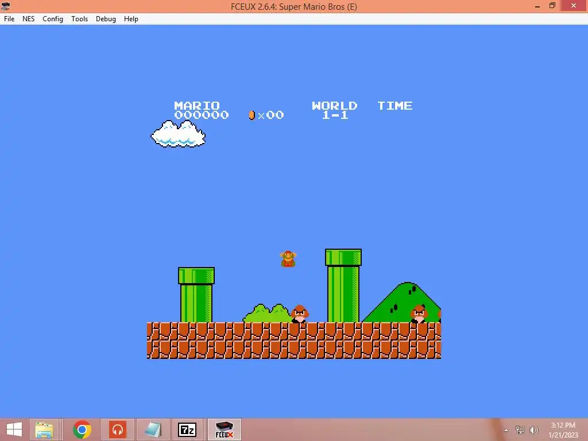Select the FCEUX taskbar icon
The image size is (588, 441).
[x=225, y=430]
